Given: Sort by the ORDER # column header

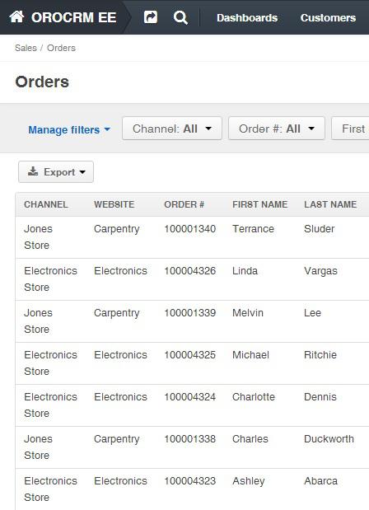Looking at the screenshot, I should 184,204.
